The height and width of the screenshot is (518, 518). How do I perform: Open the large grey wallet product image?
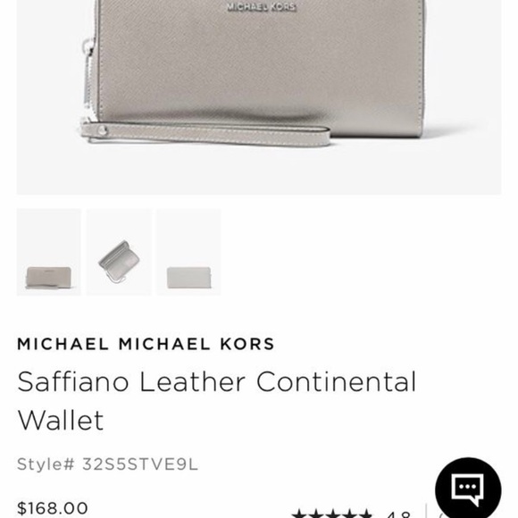[x=259, y=97]
